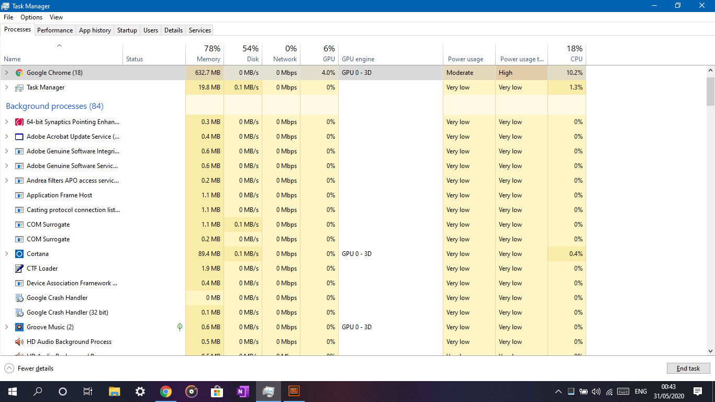Switch to the Details tab

(173, 30)
